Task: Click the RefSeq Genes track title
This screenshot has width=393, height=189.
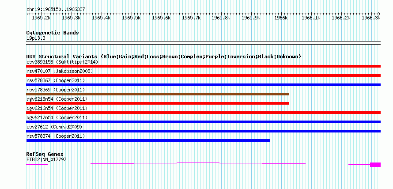Action: point(45,154)
